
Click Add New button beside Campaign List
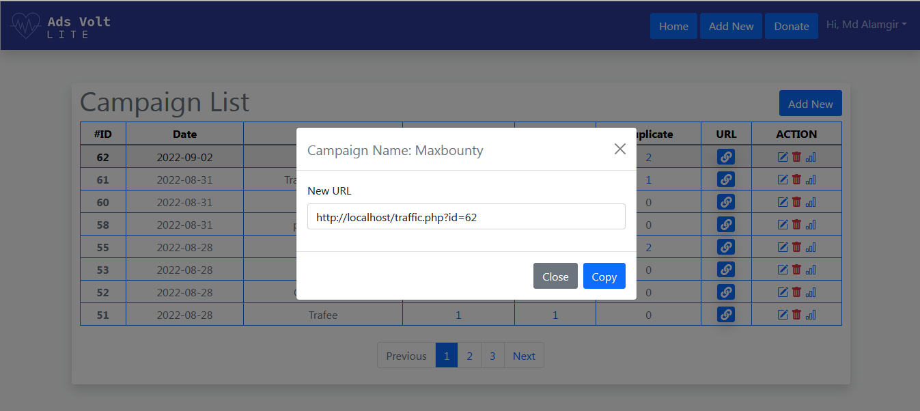810,104
